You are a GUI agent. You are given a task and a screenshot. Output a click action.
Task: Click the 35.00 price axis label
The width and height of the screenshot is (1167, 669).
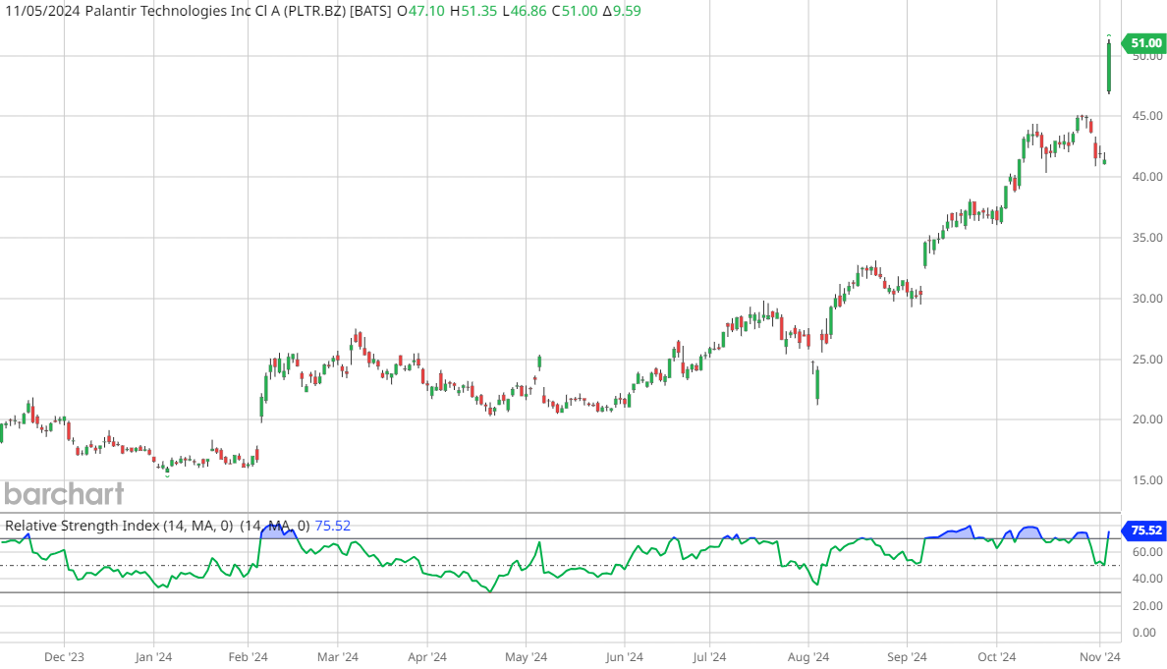[x=1147, y=238]
